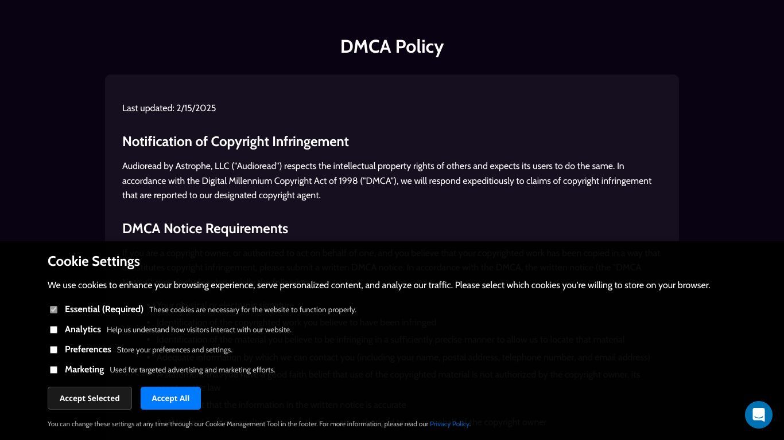This screenshot has width=784, height=440.
Task: Click the Preferences description about storing settings
Action: [x=174, y=350]
